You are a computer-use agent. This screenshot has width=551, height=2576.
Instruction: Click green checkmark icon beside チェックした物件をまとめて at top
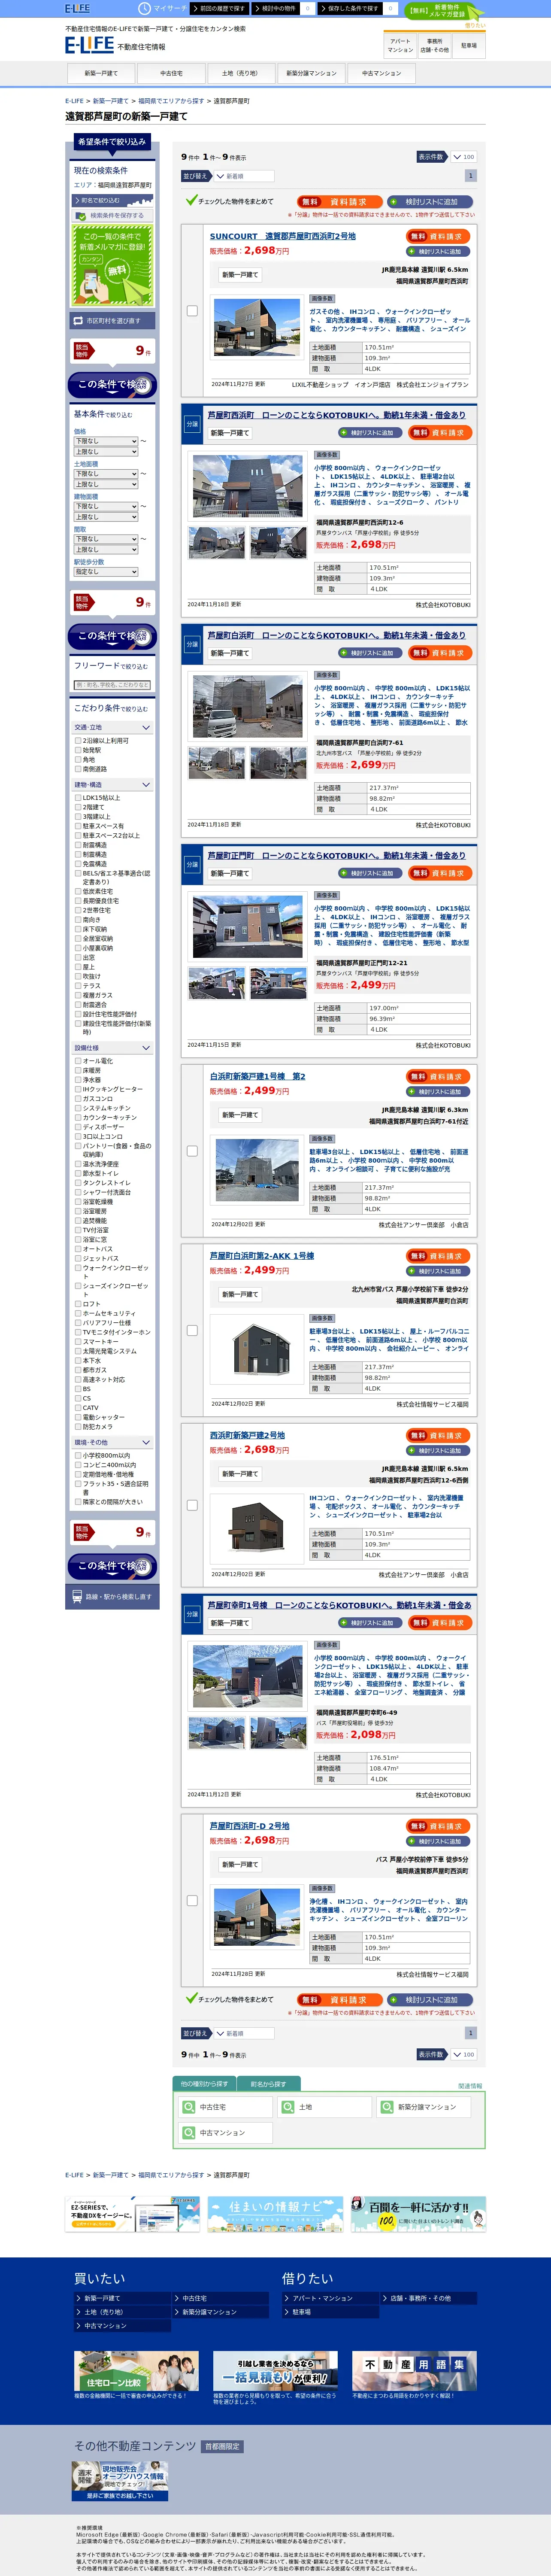(x=191, y=200)
